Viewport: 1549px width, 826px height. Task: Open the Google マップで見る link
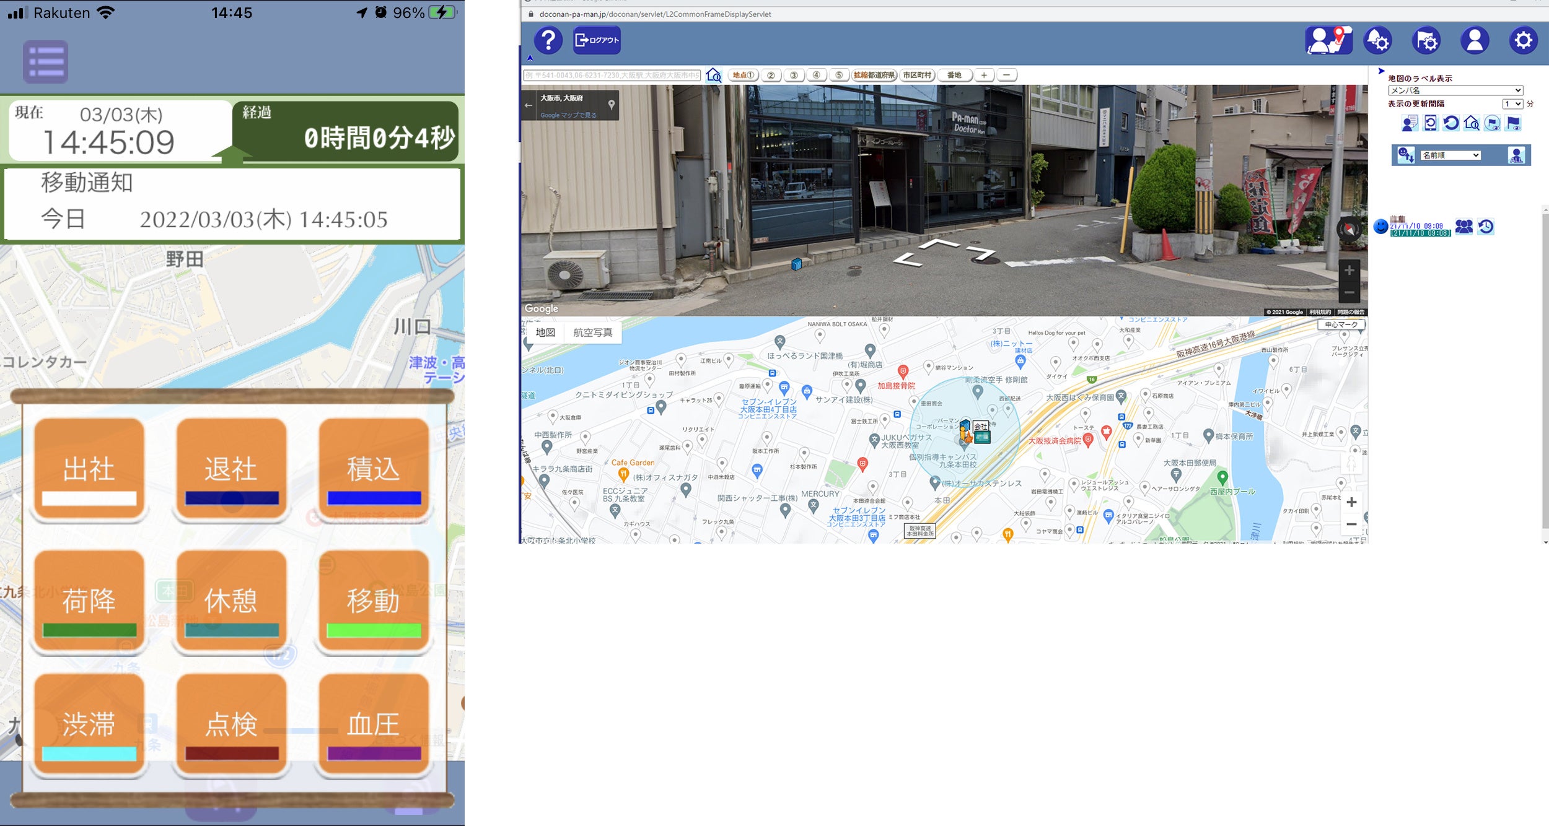568,115
